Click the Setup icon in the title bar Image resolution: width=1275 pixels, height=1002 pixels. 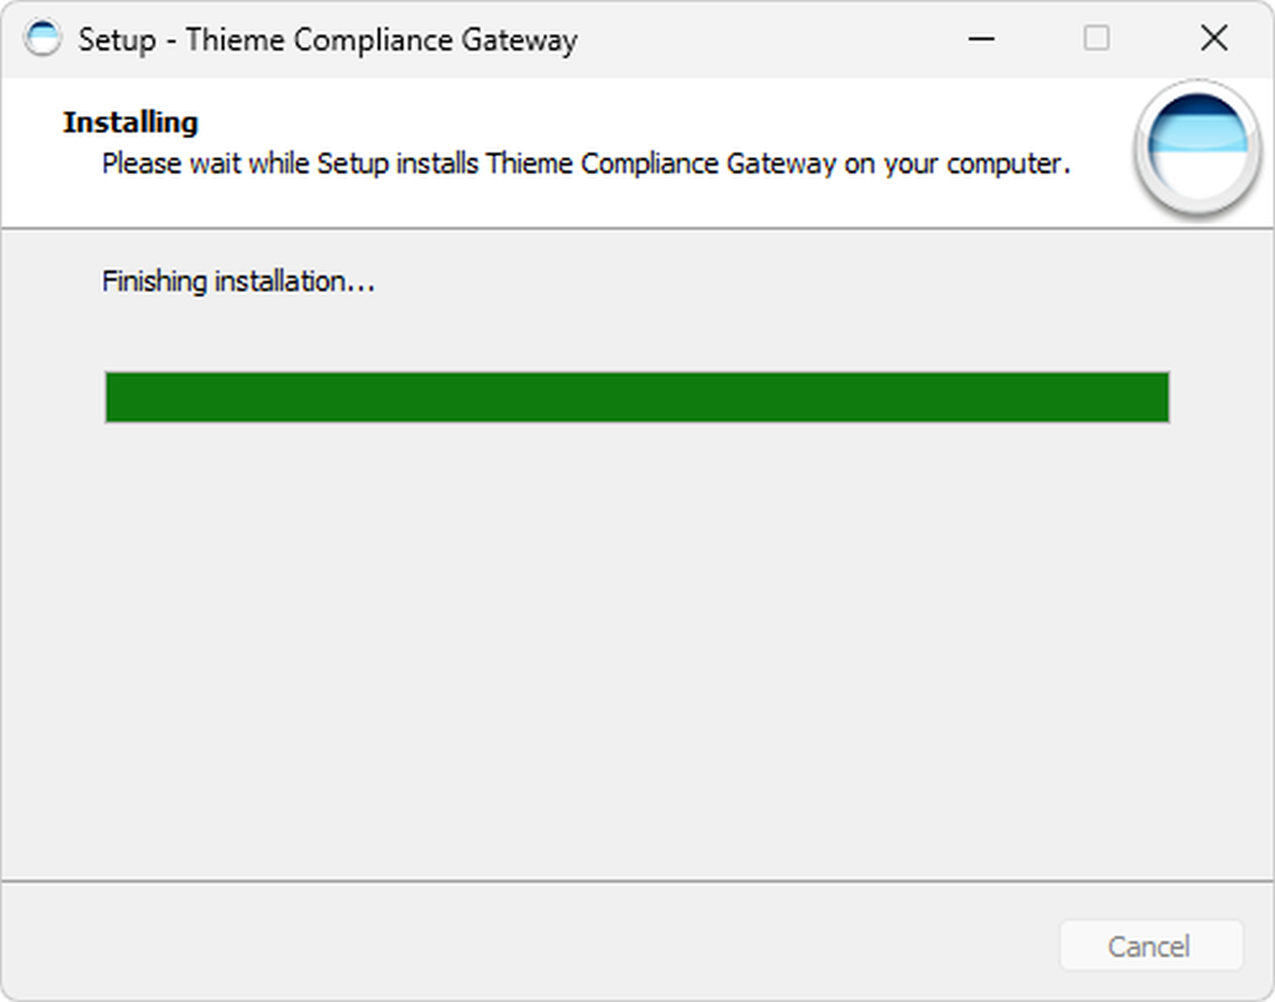click(42, 38)
